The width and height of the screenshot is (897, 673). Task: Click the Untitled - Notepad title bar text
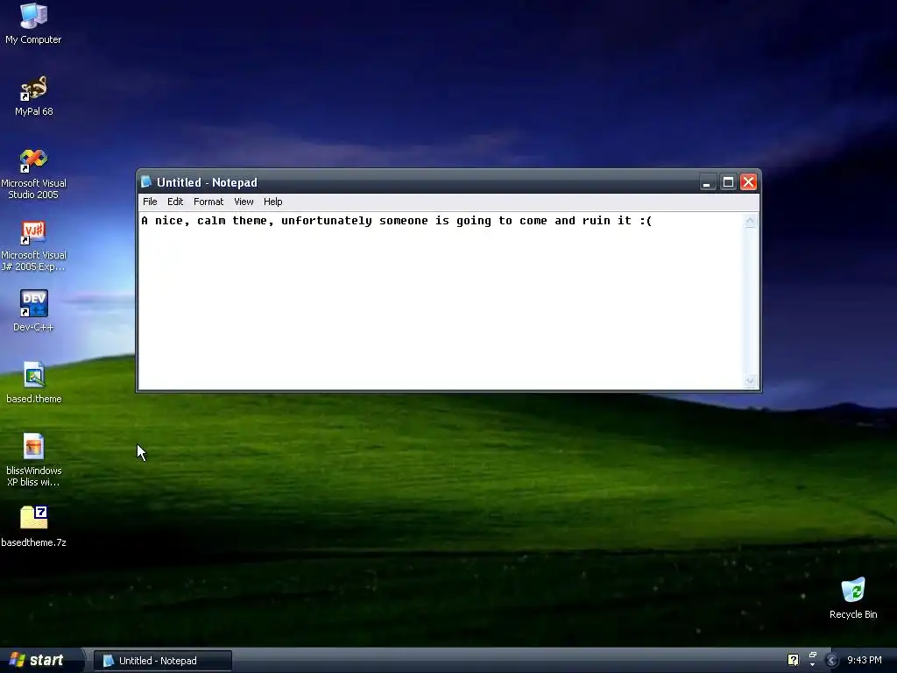(207, 182)
